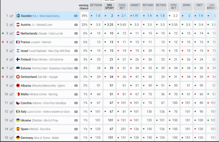219x142 pixels.
Task: Click the Switzerland flag icon
Action: click(x=18, y=77)
